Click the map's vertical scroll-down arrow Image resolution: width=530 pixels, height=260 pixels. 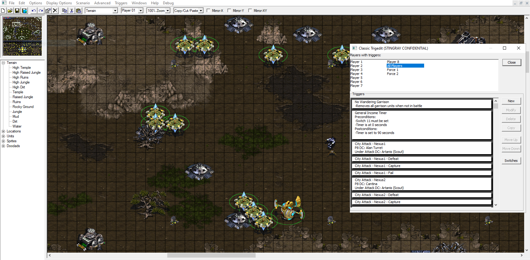click(x=527, y=250)
